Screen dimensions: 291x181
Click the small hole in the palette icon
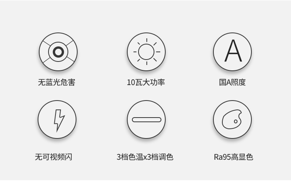coord(236,121)
